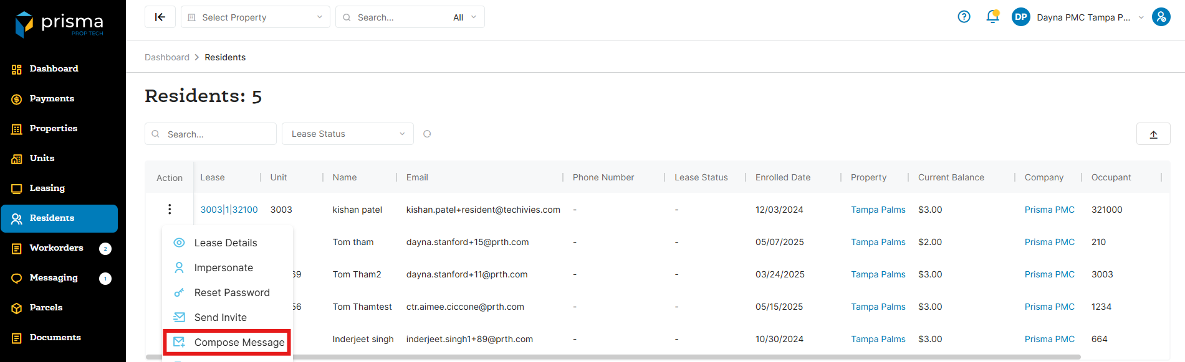Image resolution: width=1185 pixels, height=362 pixels.
Task: Click the sidebar collapse arrow icon
Action: coord(160,17)
